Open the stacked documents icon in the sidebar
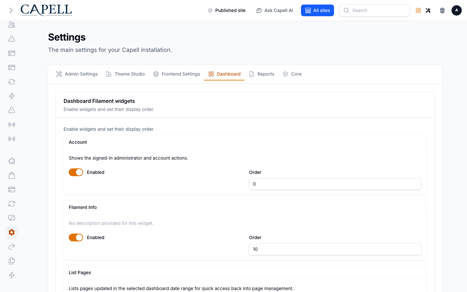Screen dimensions: 467x292 coord(12,261)
